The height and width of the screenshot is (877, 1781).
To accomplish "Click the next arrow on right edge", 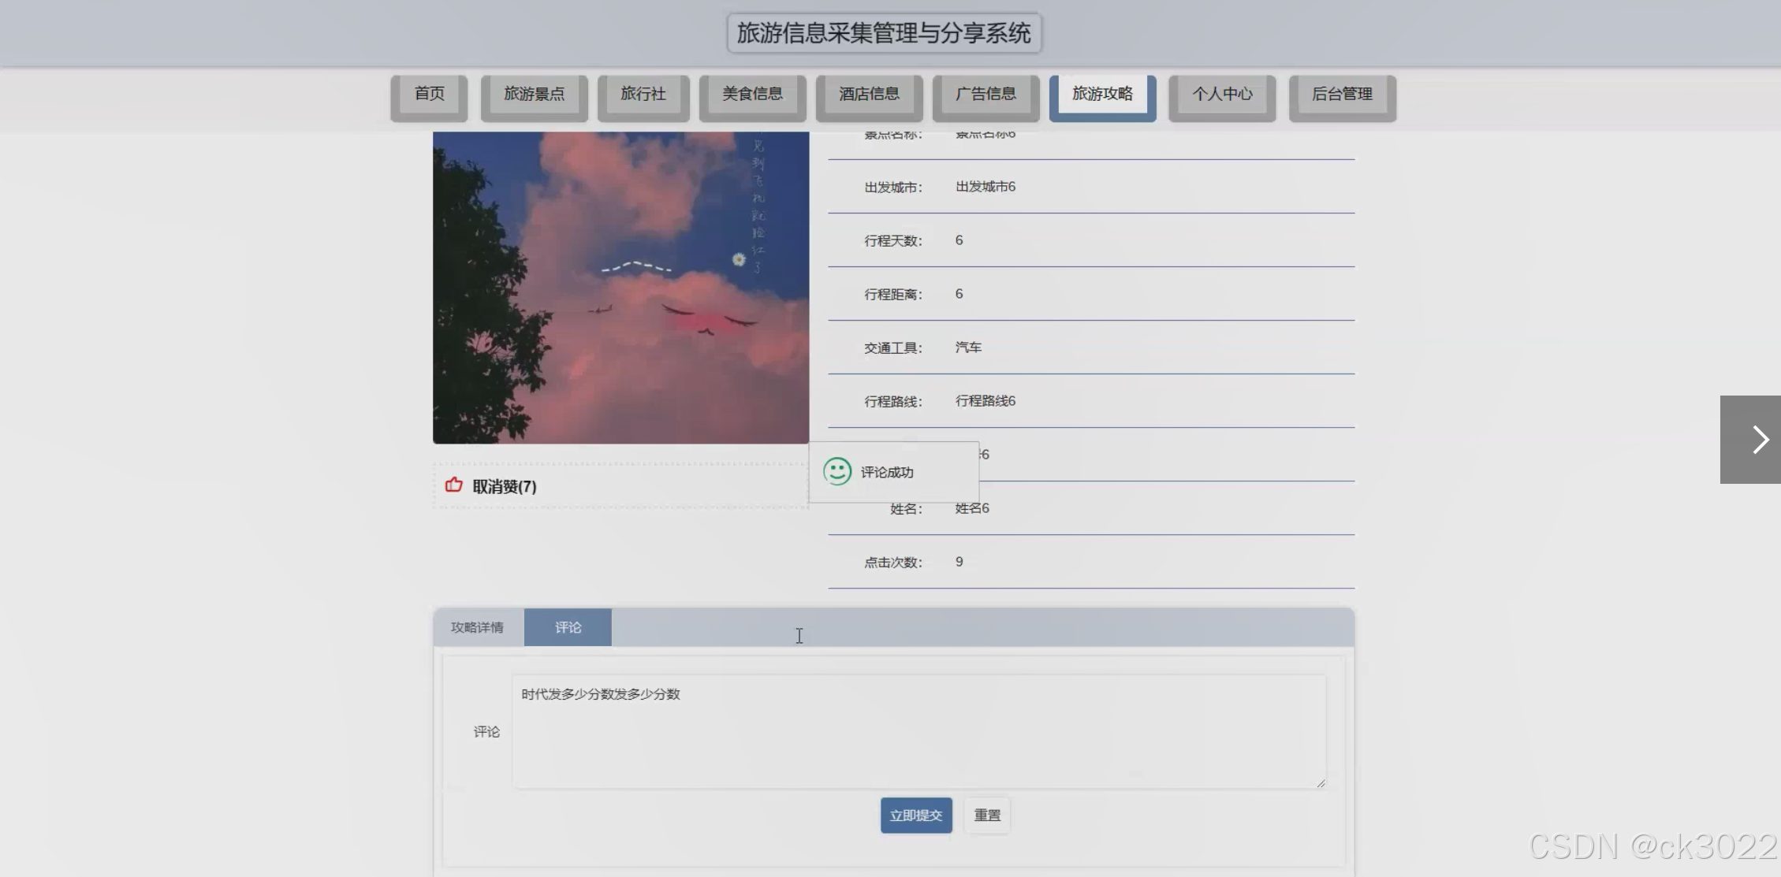I will pyautogui.click(x=1759, y=440).
